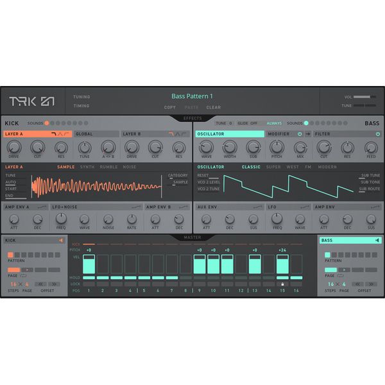Select the bandpass filter icon in Layer A

pyautogui.click(x=60, y=134)
